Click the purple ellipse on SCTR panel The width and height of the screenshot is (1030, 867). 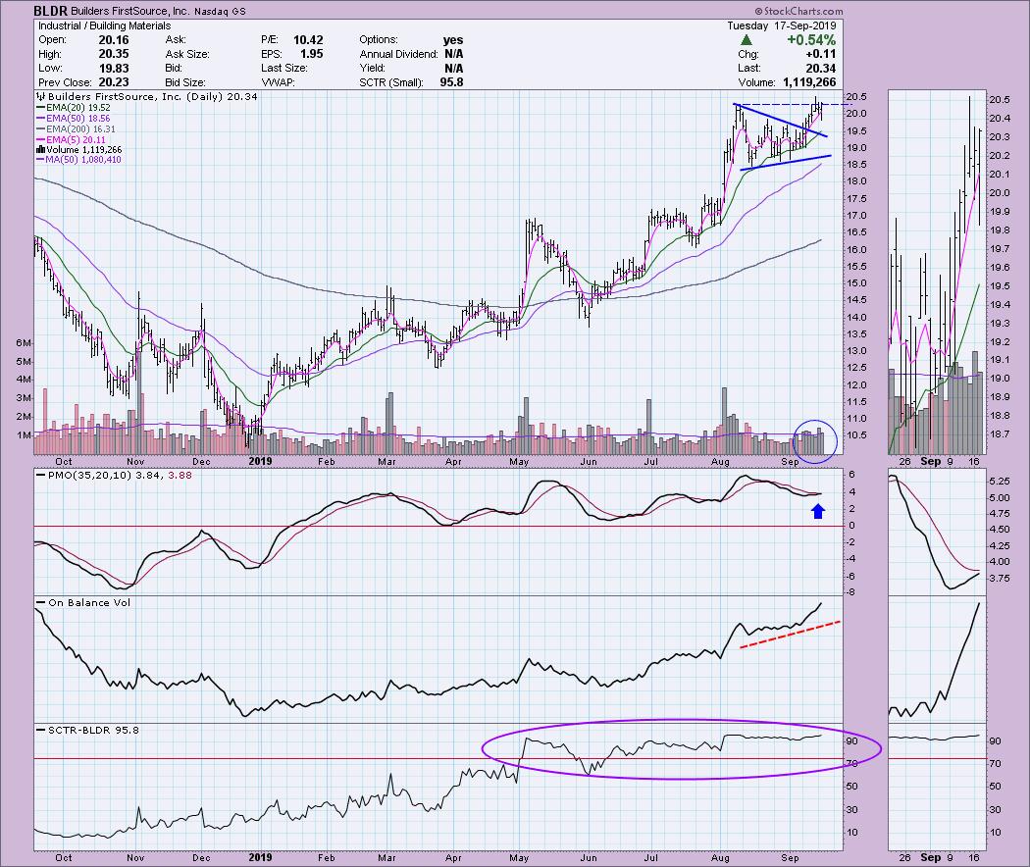pos(682,749)
